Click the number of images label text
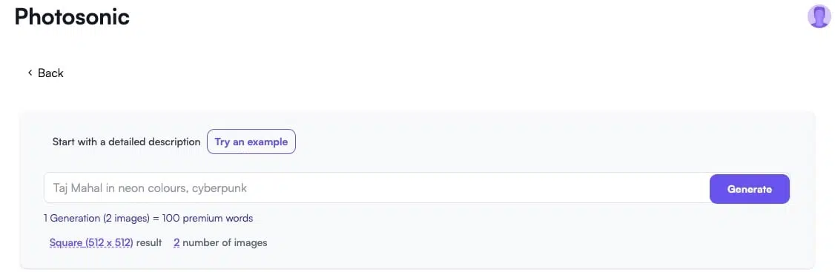Image resolution: width=835 pixels, height=272 pixels. pos(225,242)
